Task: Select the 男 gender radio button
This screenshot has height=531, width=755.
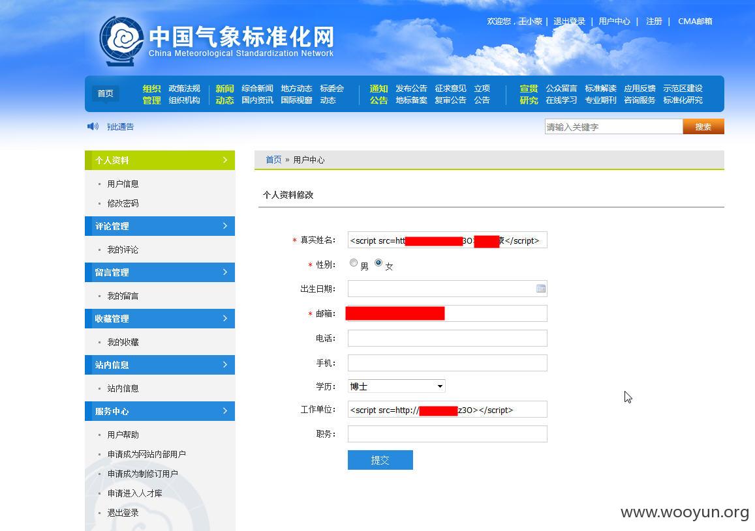Action: click(354, 263)
